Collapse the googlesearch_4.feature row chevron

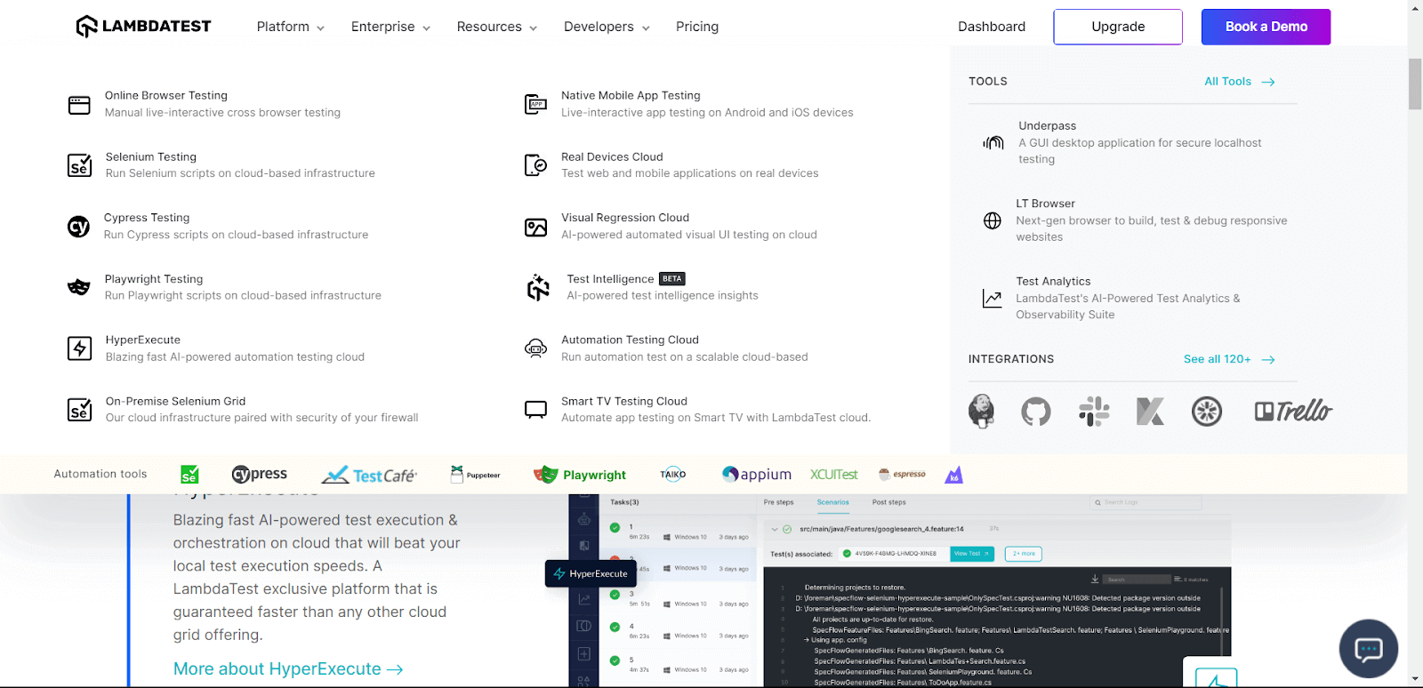pos(775,529)
